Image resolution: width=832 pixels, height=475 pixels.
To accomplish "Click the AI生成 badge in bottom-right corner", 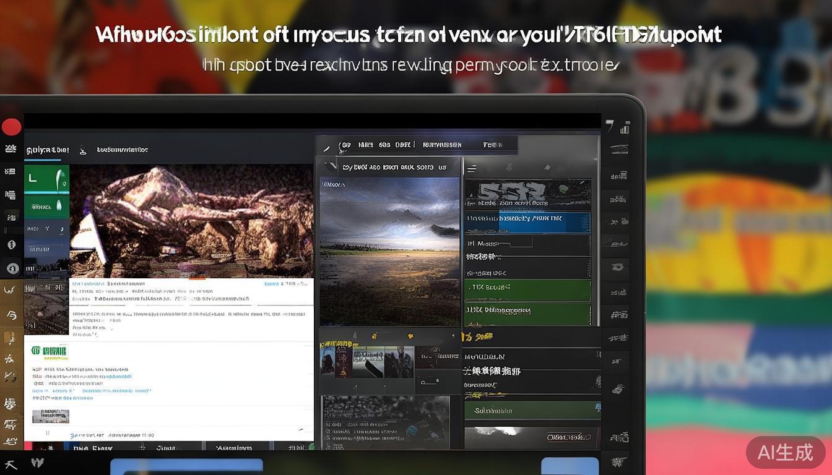I will (785, 453).
